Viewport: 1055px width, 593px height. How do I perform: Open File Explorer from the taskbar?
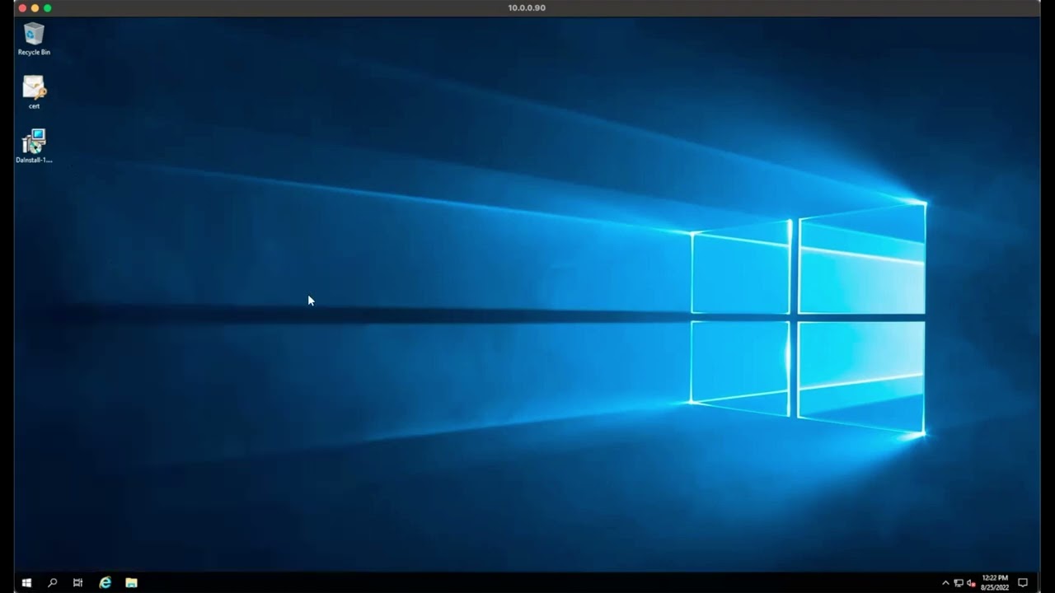(131, 582)
